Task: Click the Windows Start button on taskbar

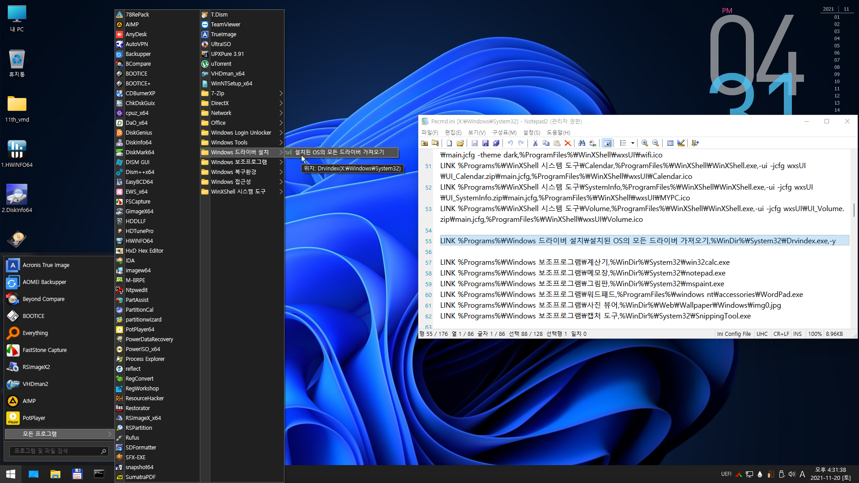Action: [11, 474]
